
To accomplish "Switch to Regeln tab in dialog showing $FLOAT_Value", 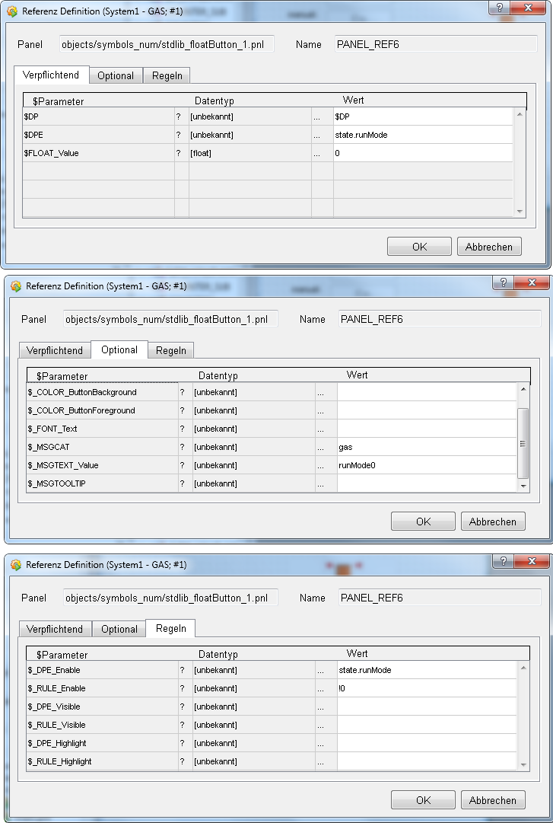I will pyautogui.click(x=167, y=75).
